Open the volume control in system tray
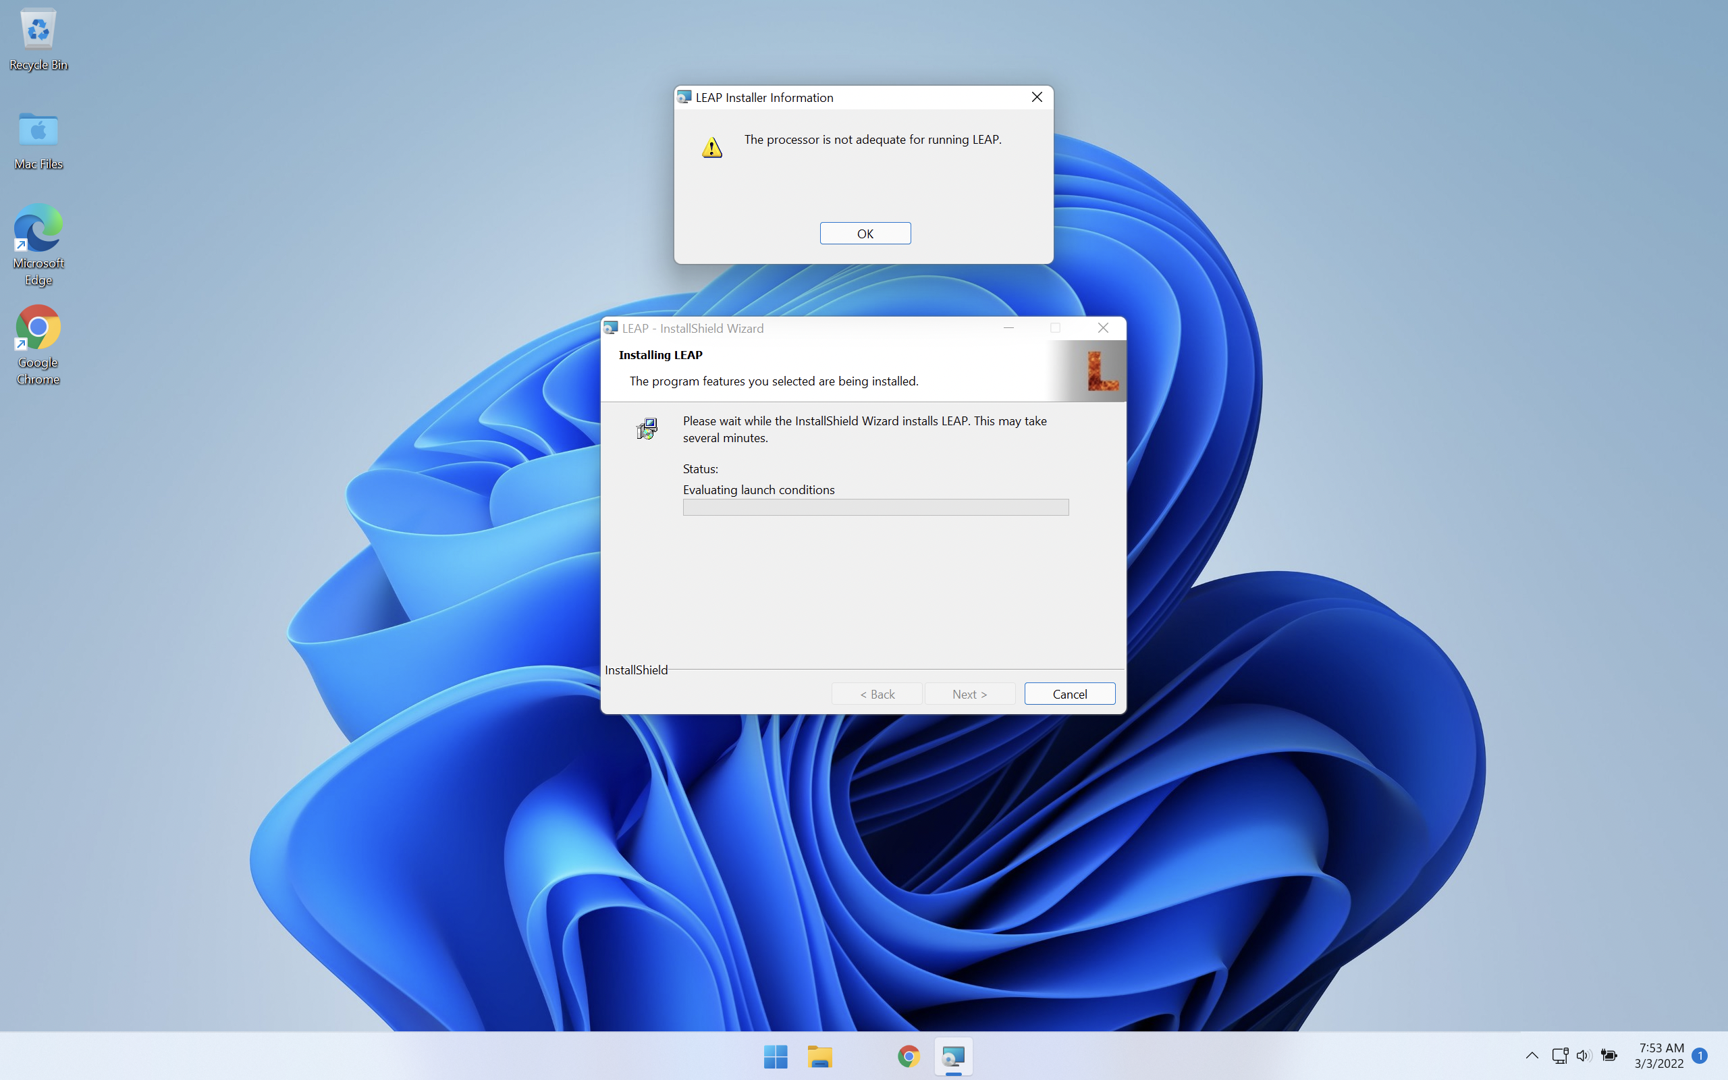1728x1080 pixels. coord(1584,1055)
